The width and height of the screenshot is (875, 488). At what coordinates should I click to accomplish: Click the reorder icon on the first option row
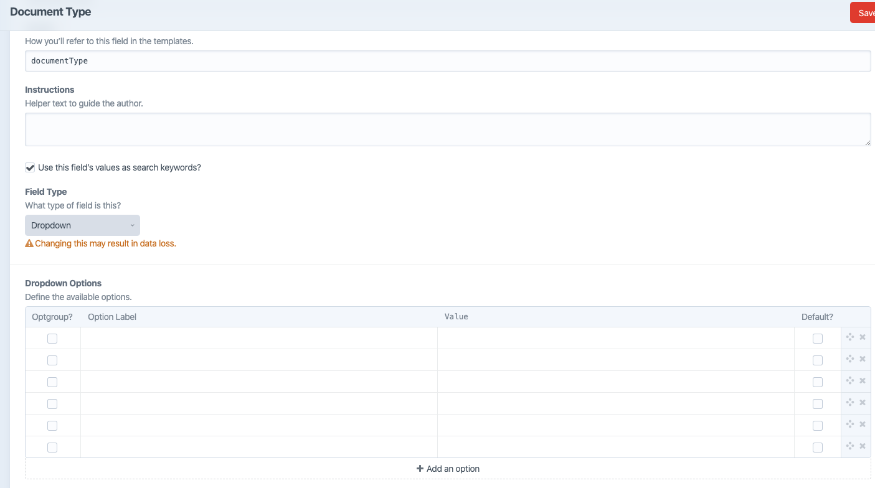[x=850, y=337]
